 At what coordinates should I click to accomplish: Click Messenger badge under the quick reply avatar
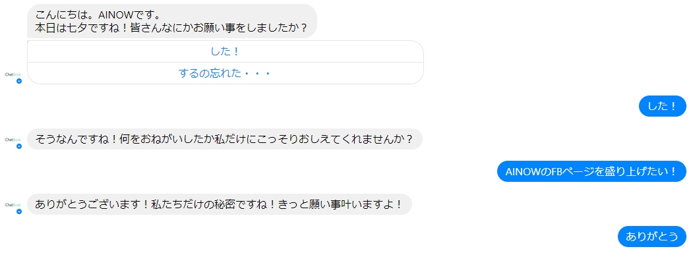click(x=19, y=81)
